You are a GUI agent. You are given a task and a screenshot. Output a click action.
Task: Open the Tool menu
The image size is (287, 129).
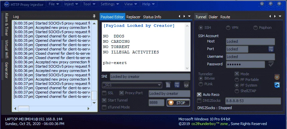pyautogui.click(x=89, y=4)
